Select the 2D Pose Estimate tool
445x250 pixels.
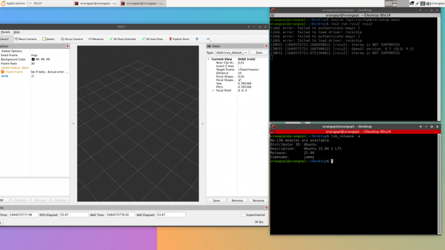[122, 39]
